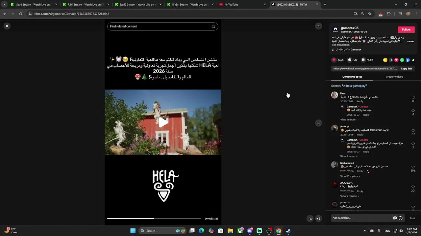
Task: Bookmark this page with the star icon
Action: 370,14
